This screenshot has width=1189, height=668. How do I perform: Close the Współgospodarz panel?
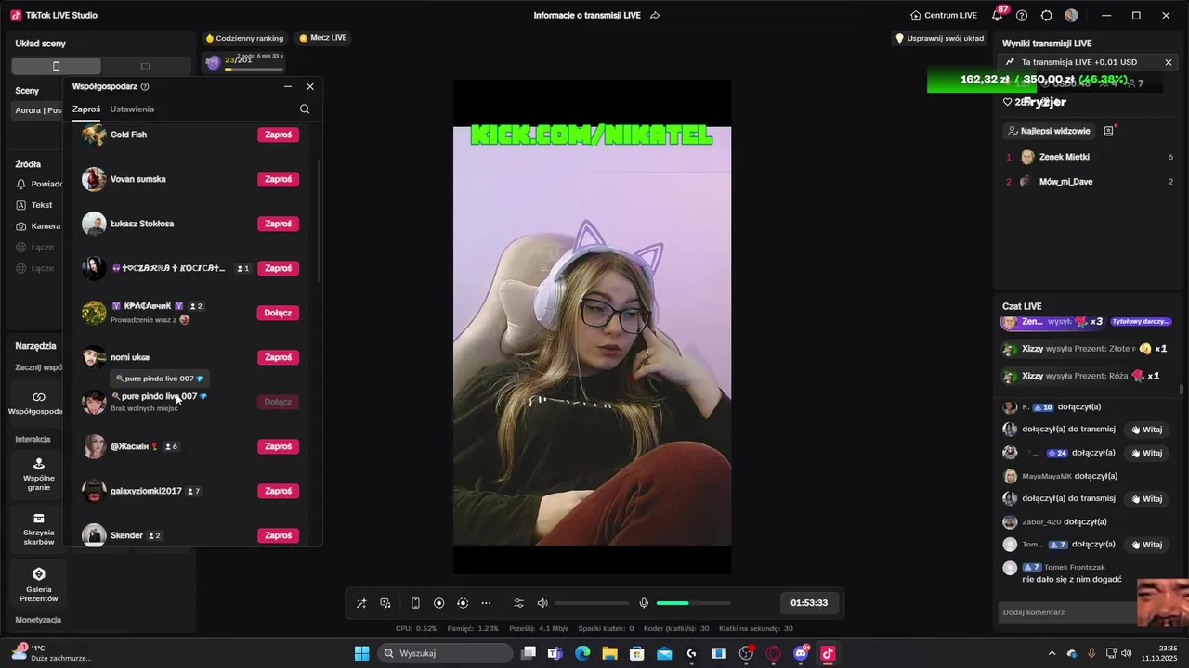point(310,86)
